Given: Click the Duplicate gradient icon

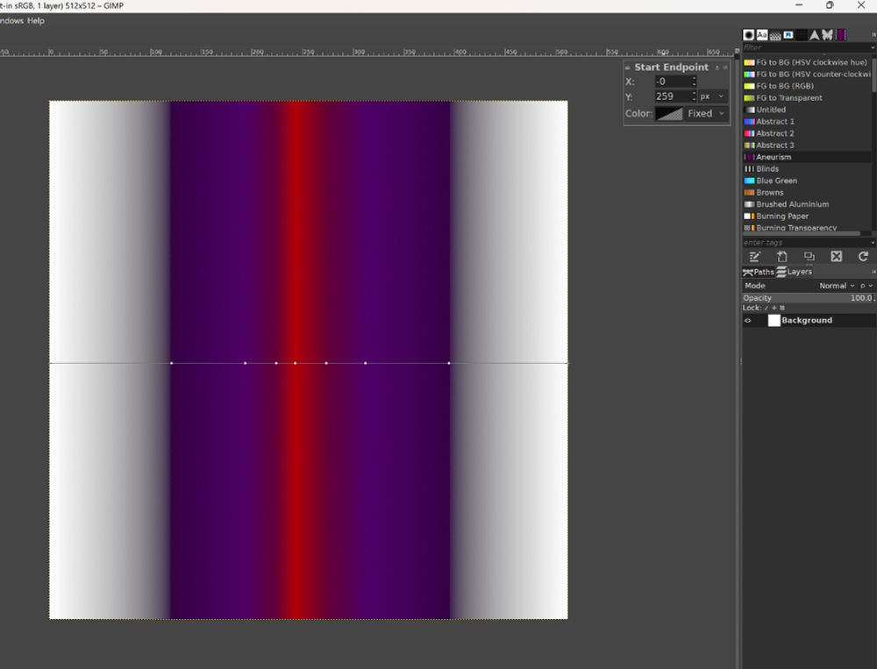Looking at the screenshot, I should point(809,256).
